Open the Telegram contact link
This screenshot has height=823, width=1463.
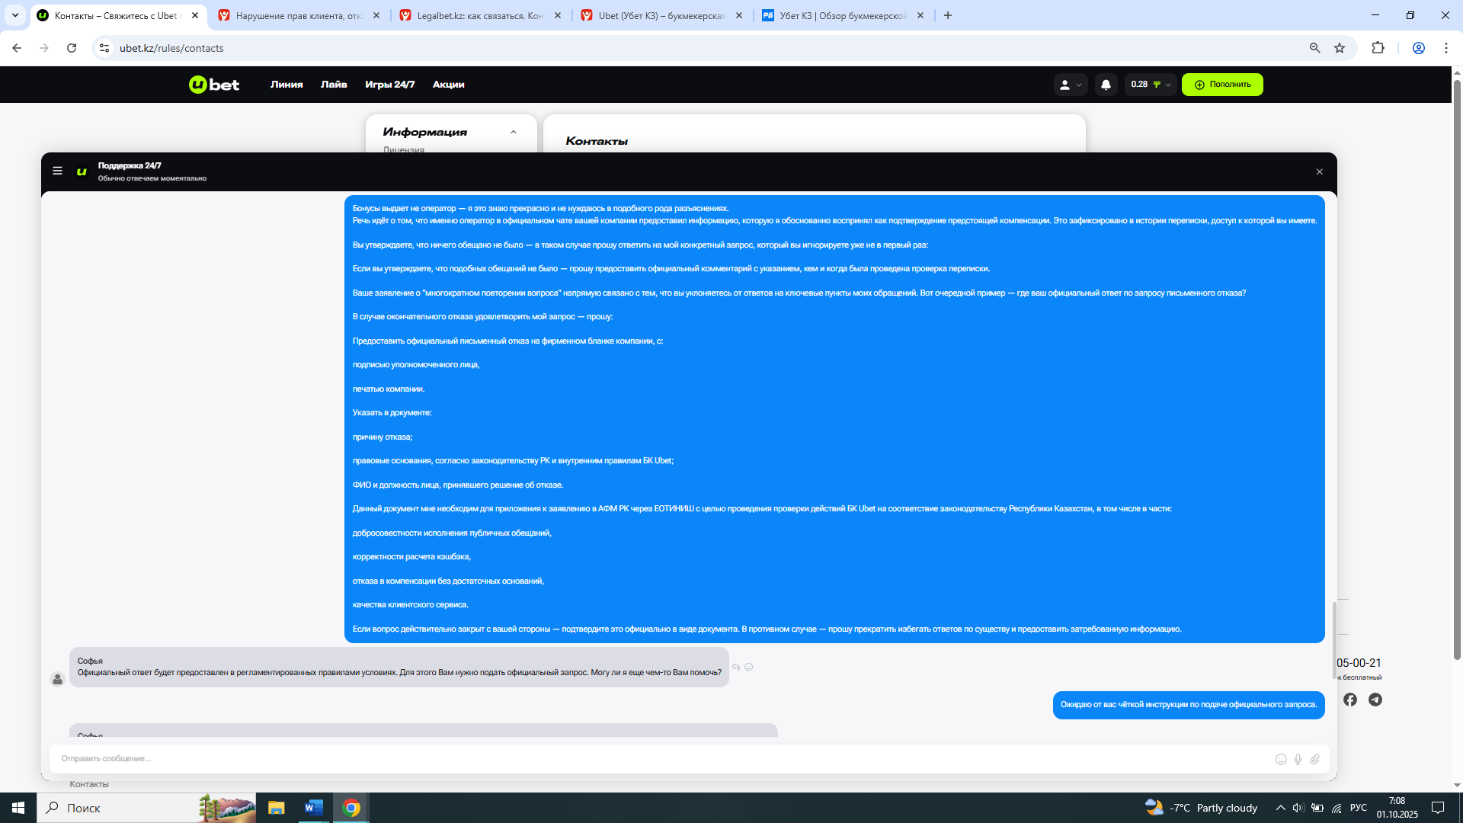click(1375, 700)
